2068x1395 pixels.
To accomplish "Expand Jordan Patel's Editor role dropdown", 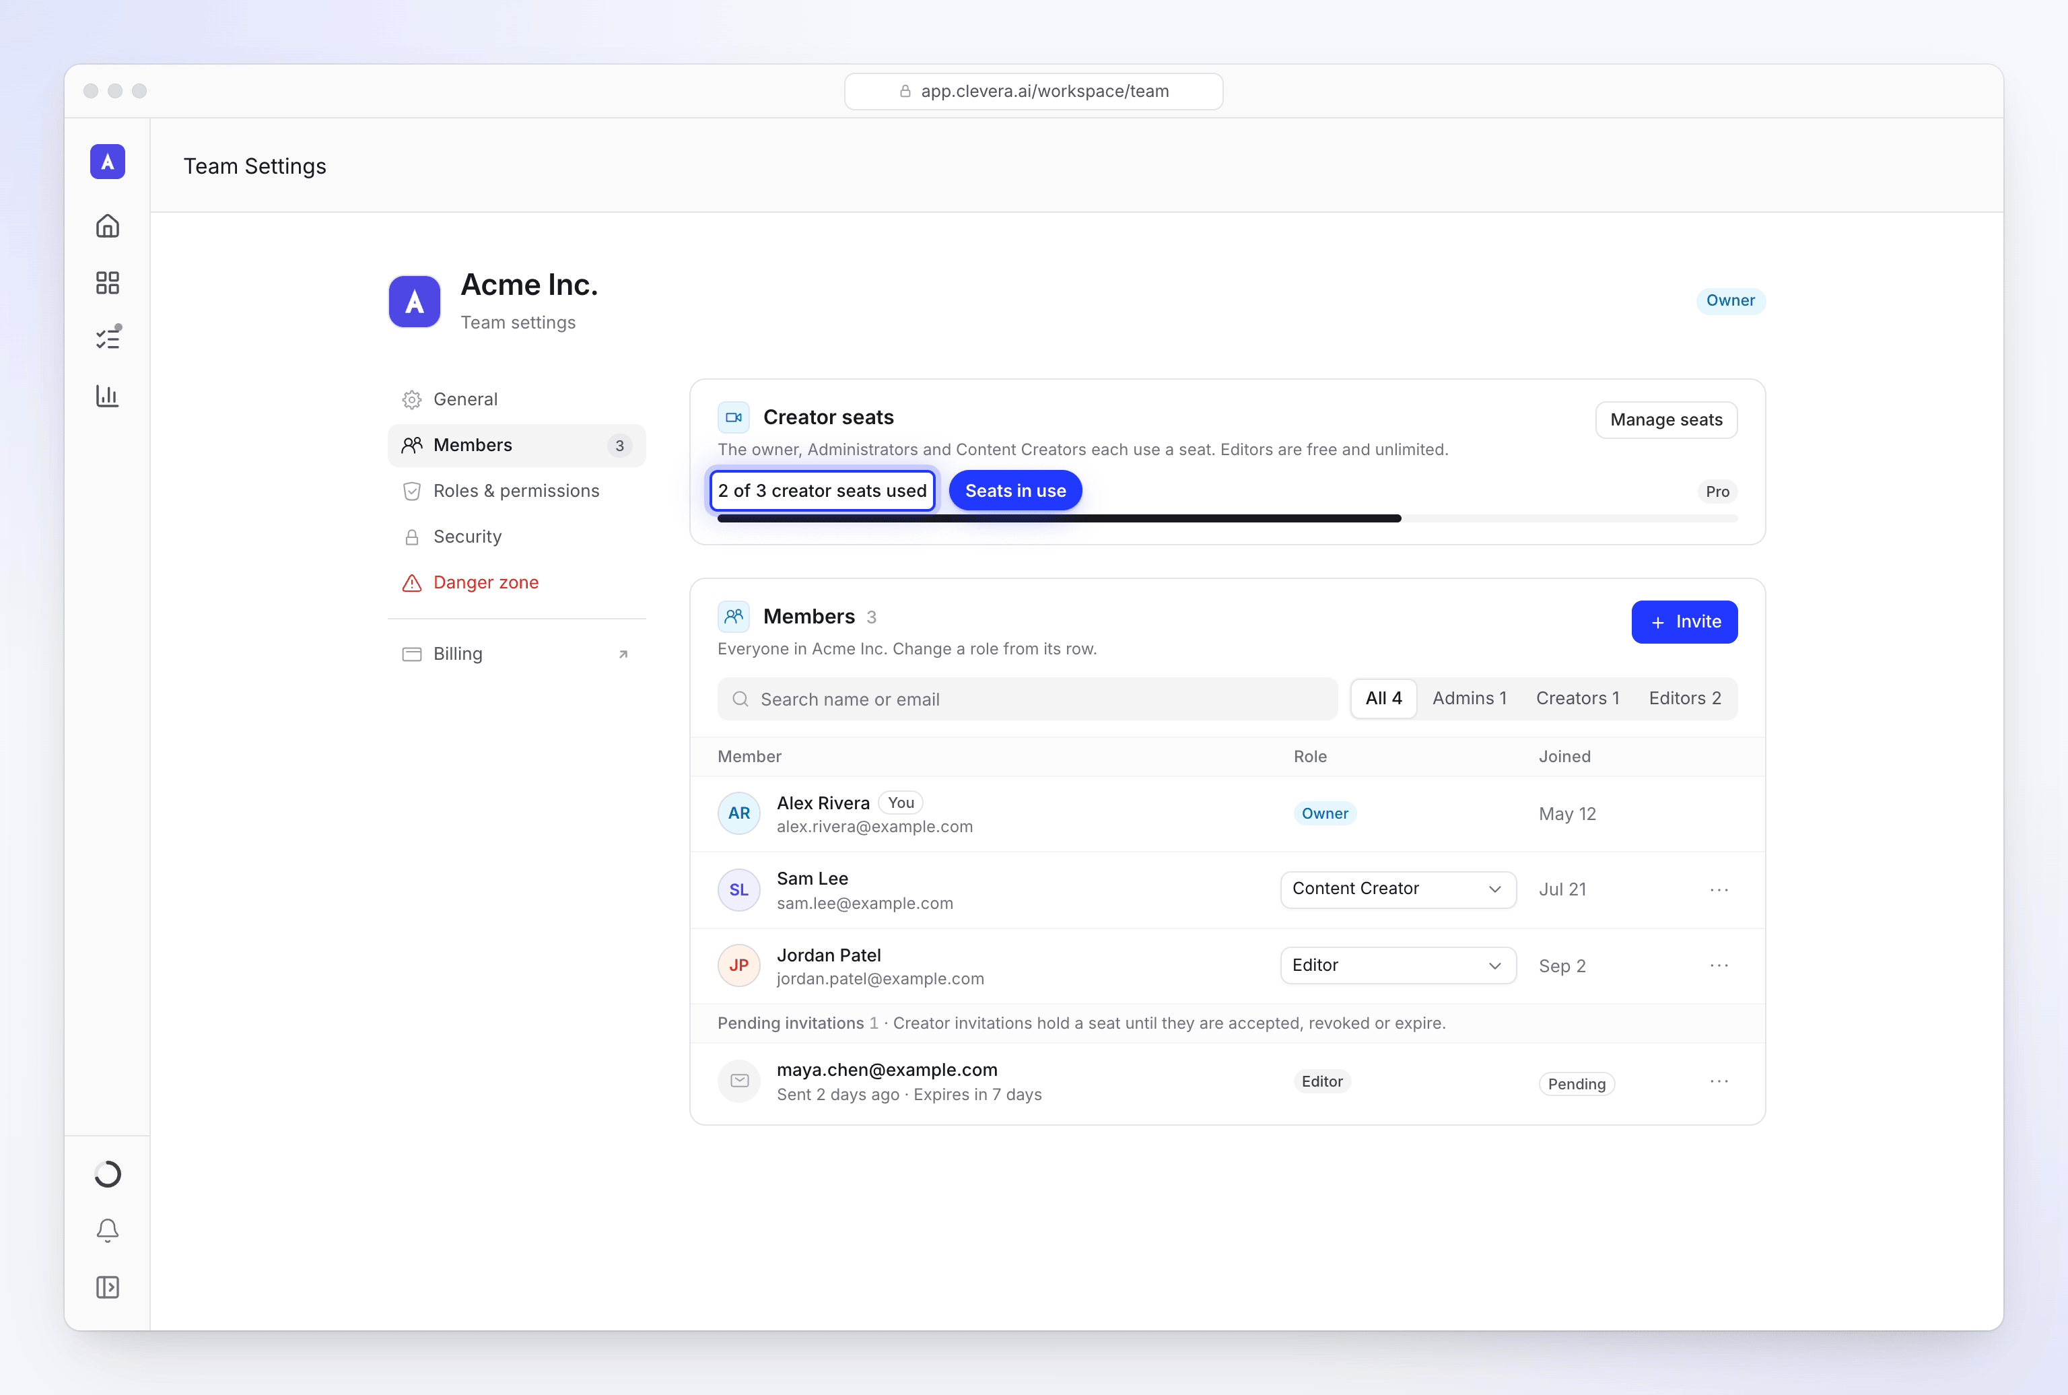I will point(1398,965).
